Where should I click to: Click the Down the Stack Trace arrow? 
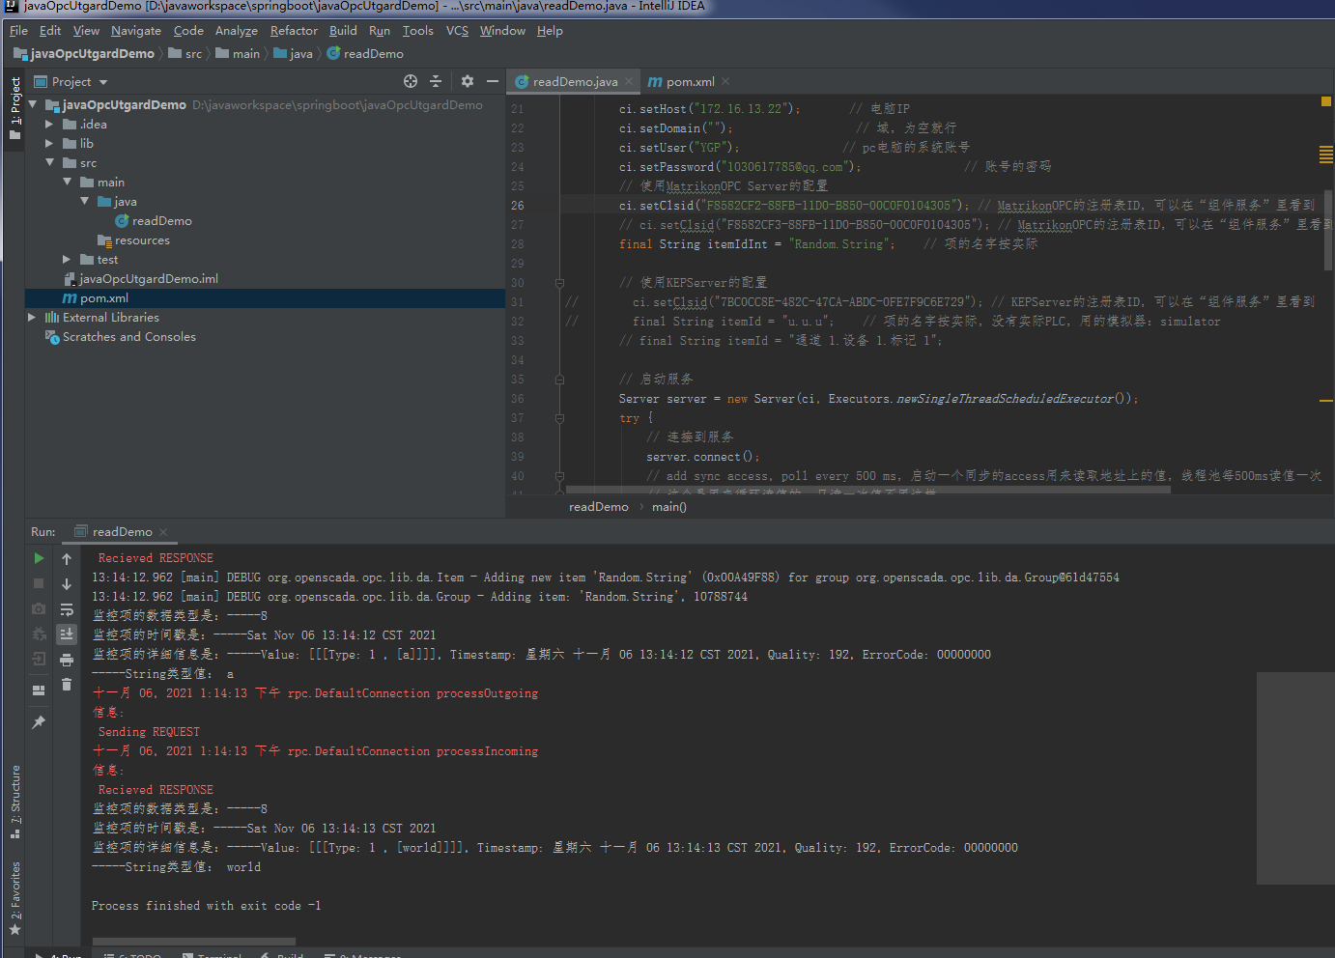click(x=66, y=582)
